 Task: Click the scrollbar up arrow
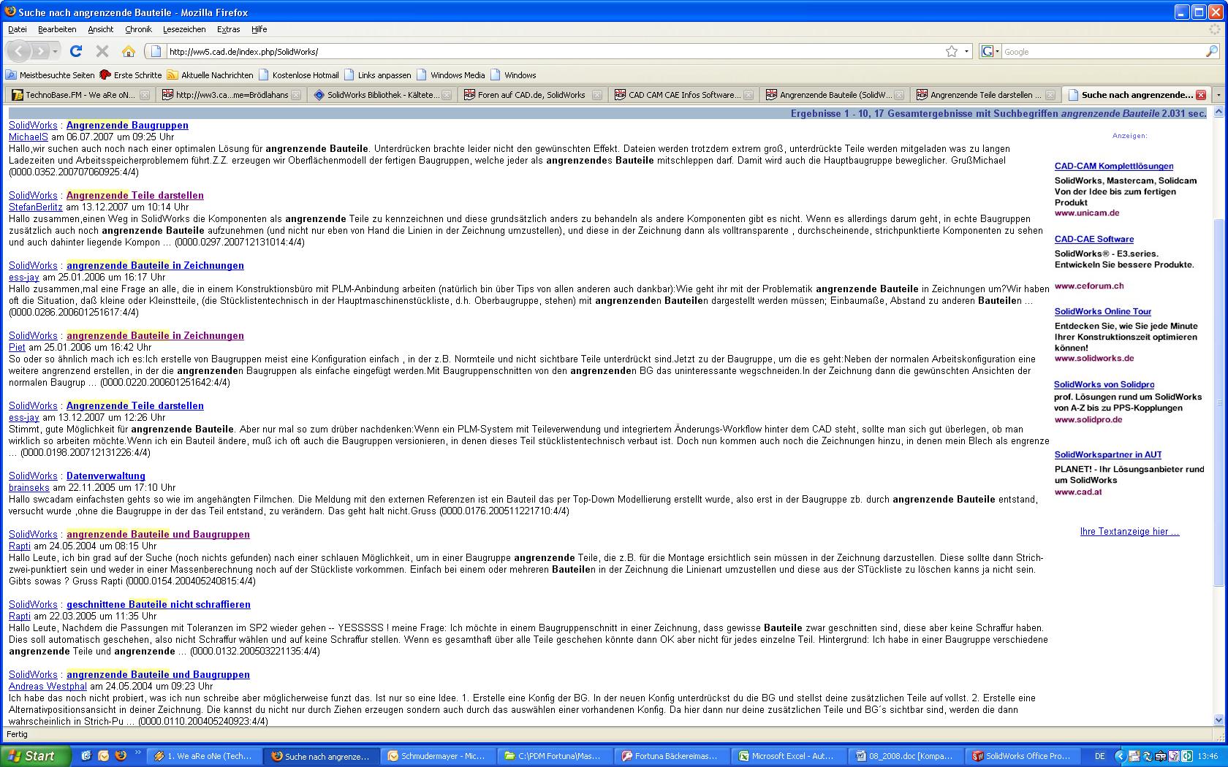click(x=1218, y=112)
